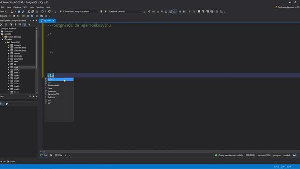
Task: Open the SQL menu
Action: point(25,7)
